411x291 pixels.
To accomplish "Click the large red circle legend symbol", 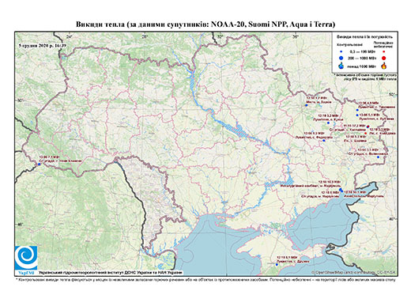I will 384,58.
